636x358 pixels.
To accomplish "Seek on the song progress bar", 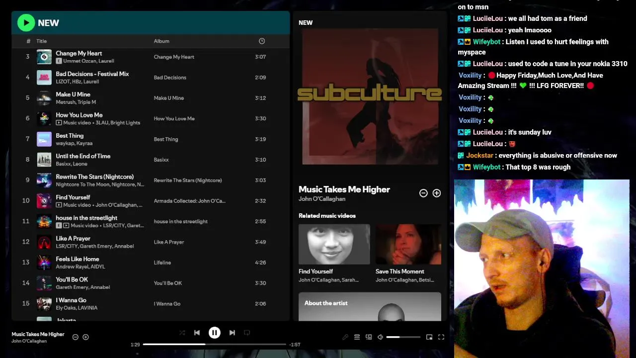I will coord(215,344).
